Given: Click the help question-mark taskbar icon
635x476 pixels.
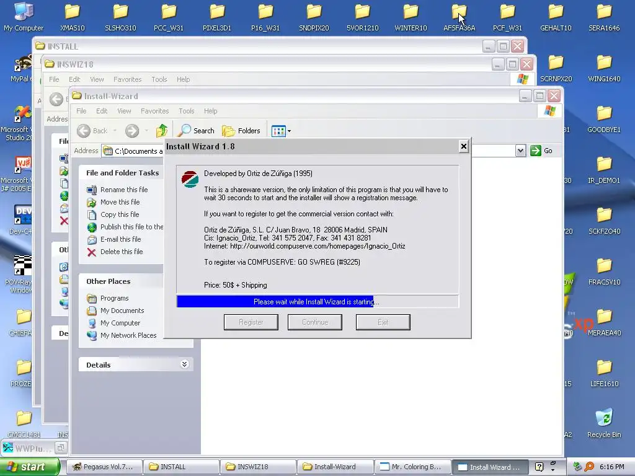Looking at the screenshot, I should [x=539, y=467].
